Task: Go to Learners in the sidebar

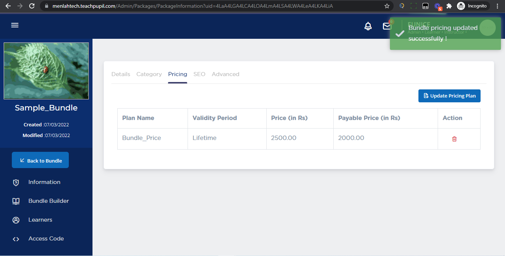Action: 40,220
